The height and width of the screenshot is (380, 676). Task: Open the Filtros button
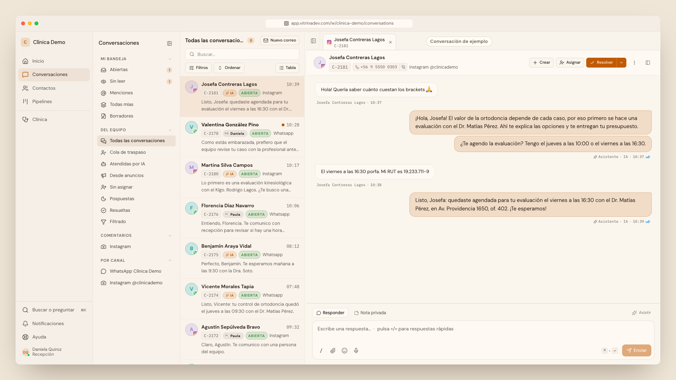[x=199, y=68]
